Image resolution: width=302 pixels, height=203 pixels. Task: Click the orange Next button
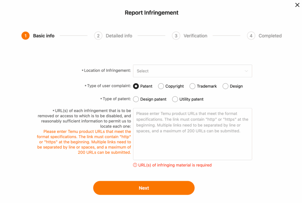tap(144, 188)
